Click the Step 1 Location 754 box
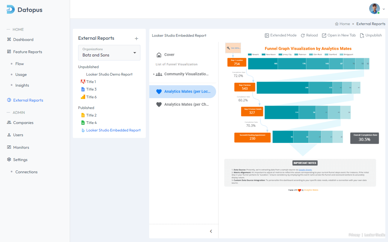Image resolution: width=388 pixels, height=242 pixels. tap(237, 62)
